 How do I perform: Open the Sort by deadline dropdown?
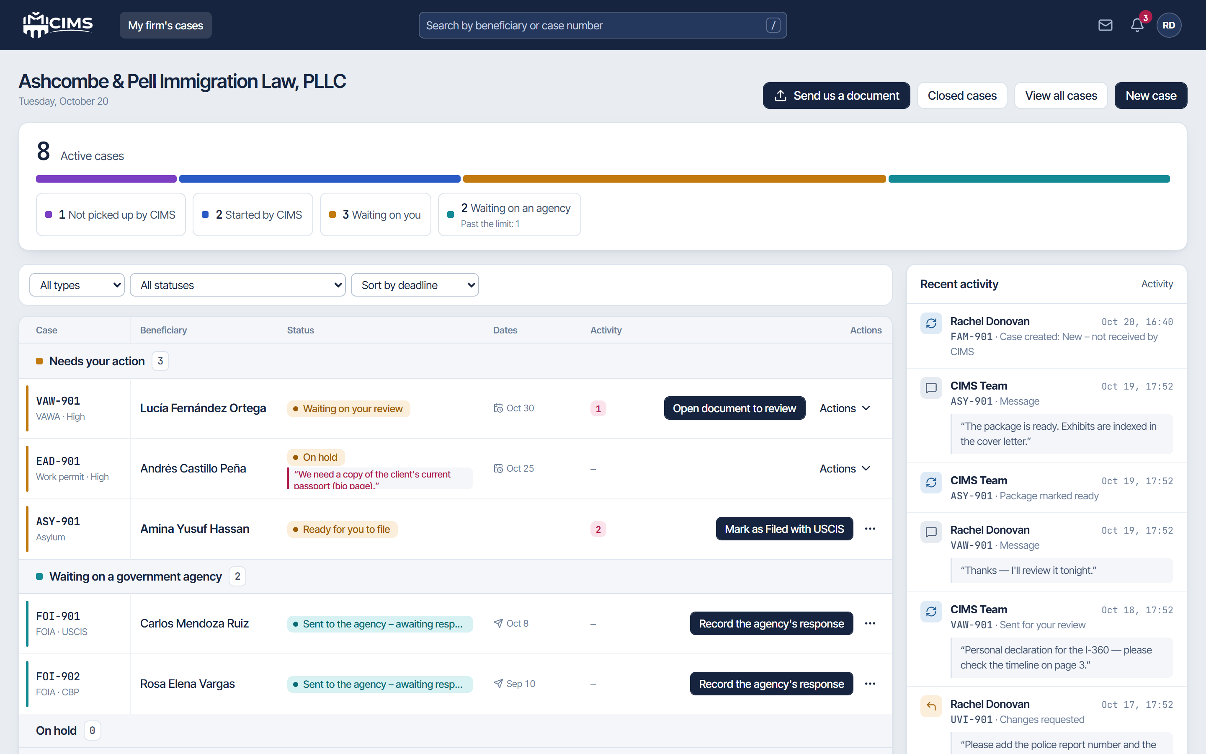tap(415, 285)
